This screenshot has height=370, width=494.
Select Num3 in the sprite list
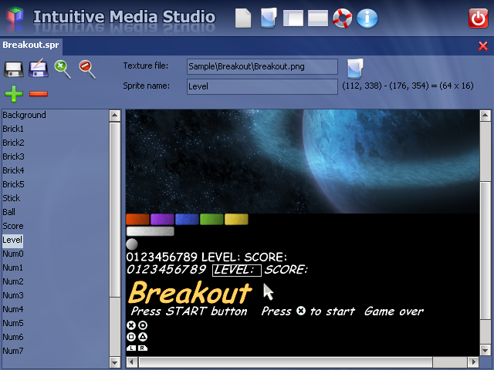pyautogui.click(x=13, y=295)
